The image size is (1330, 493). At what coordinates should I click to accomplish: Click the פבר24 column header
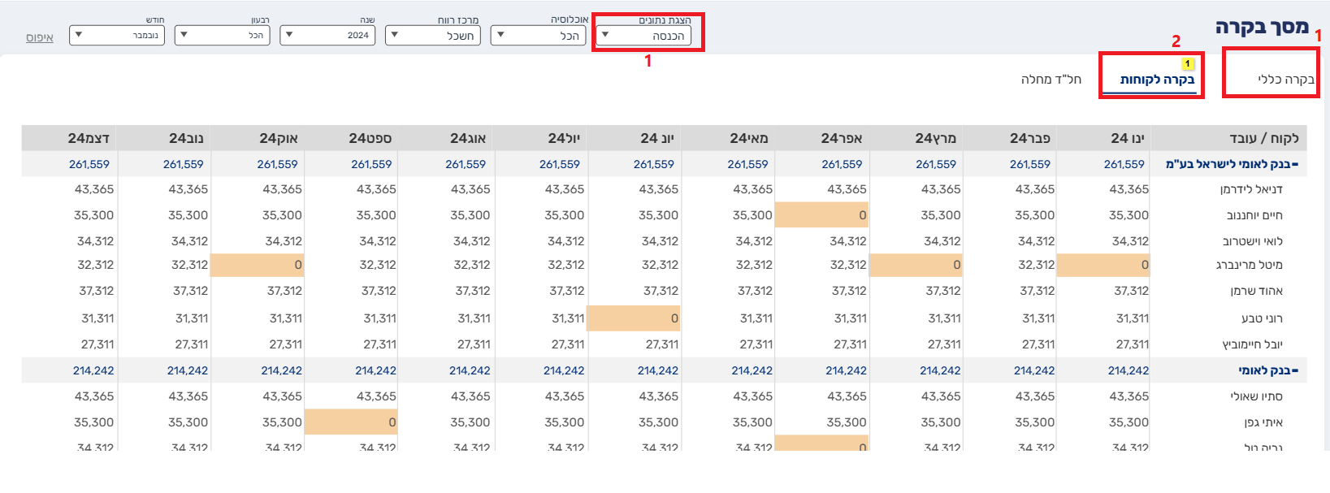point(1030,138)
